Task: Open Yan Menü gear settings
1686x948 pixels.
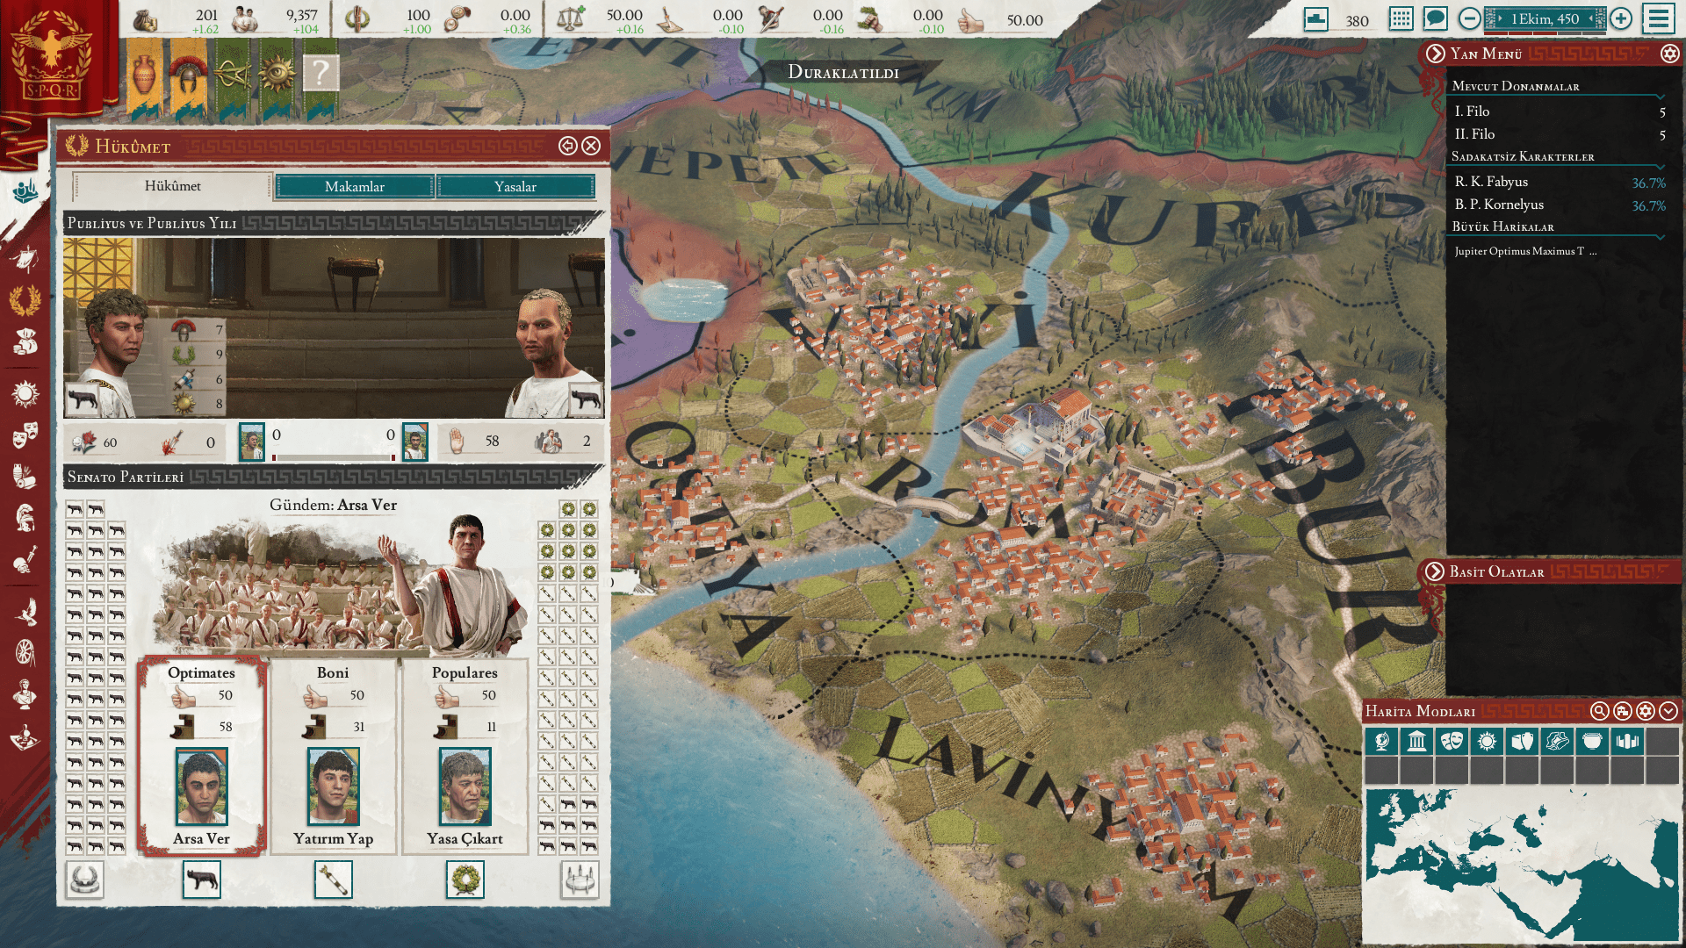Action: pos(1669,54)
